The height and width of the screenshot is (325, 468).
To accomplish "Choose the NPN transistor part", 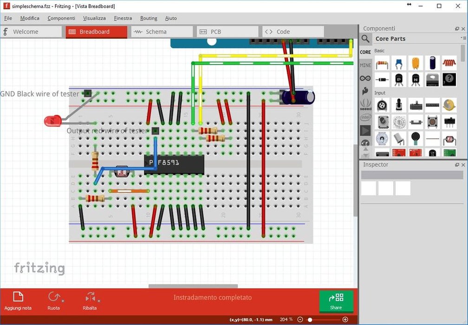I will coord(416,80).
